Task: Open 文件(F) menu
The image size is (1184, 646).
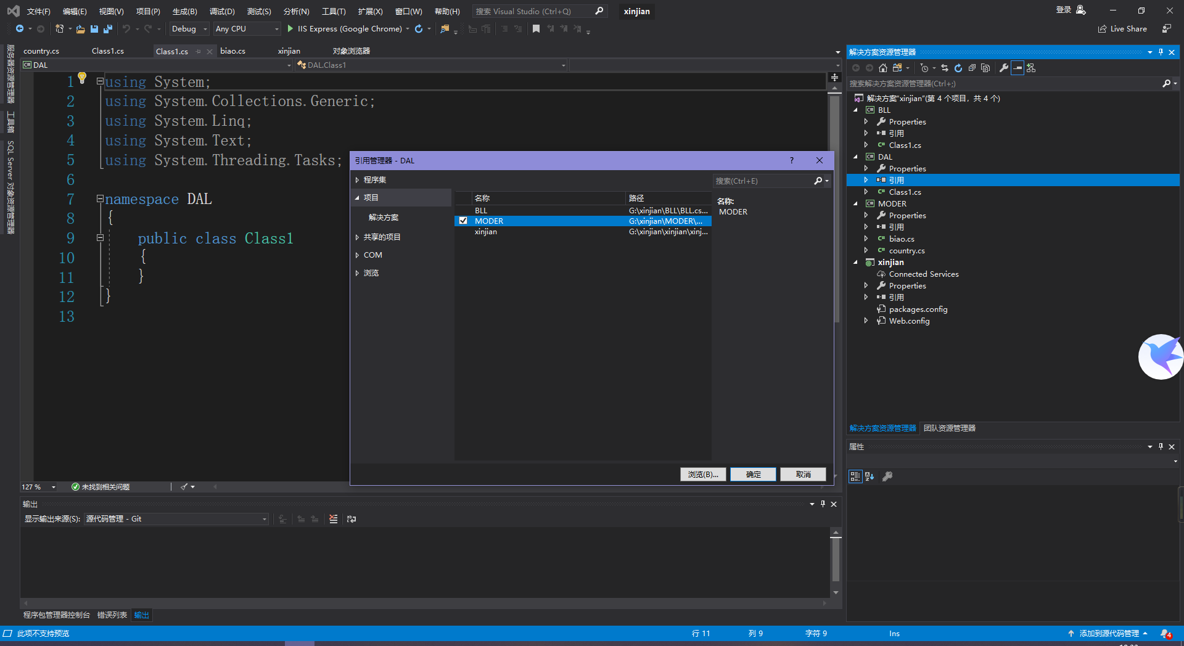Action: click(x=38, y=11)
